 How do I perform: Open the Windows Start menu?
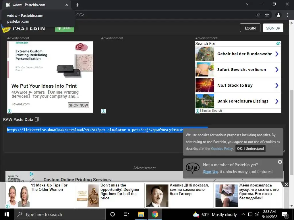tap(7, 214)
